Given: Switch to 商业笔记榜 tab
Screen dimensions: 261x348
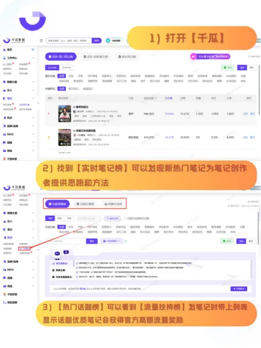Looking at the screenshot, I should tap(127, 56).
